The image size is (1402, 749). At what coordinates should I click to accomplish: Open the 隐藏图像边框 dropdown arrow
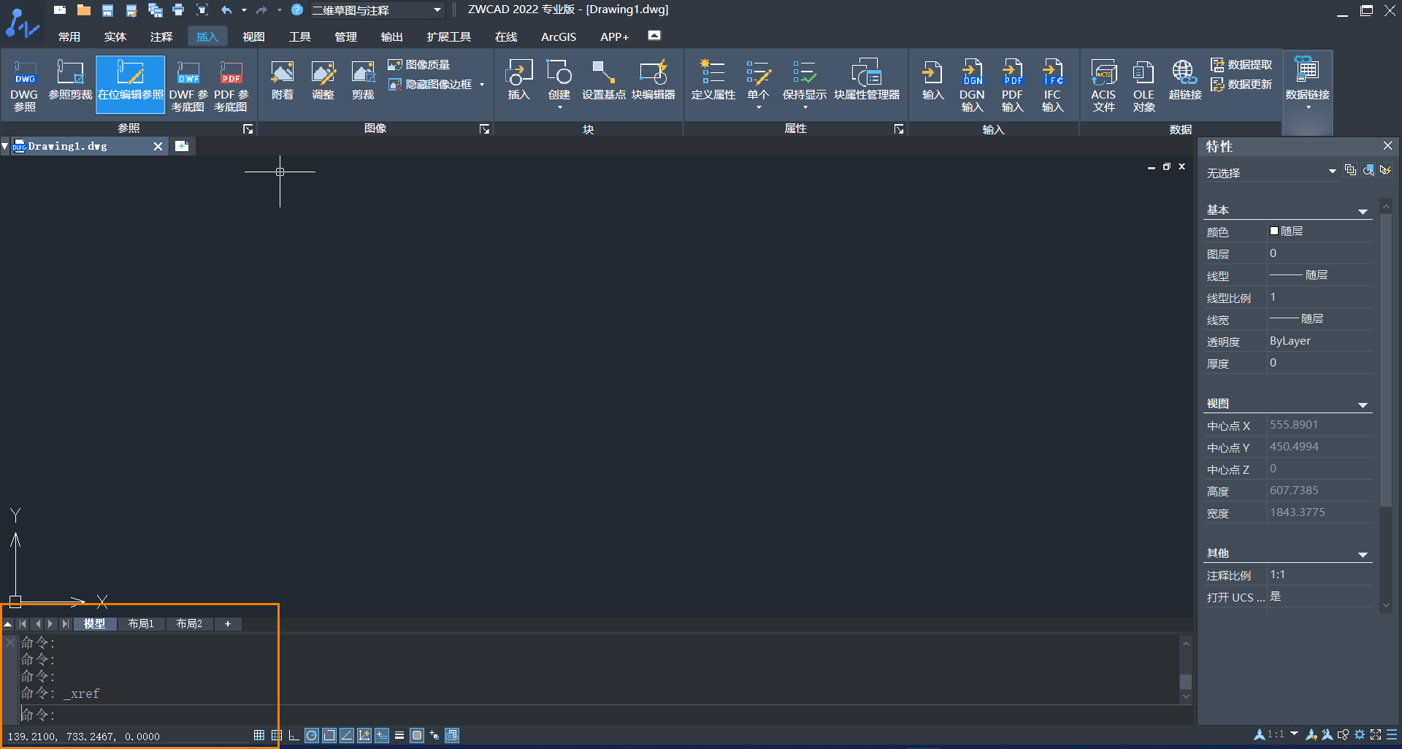pos(482,85)
